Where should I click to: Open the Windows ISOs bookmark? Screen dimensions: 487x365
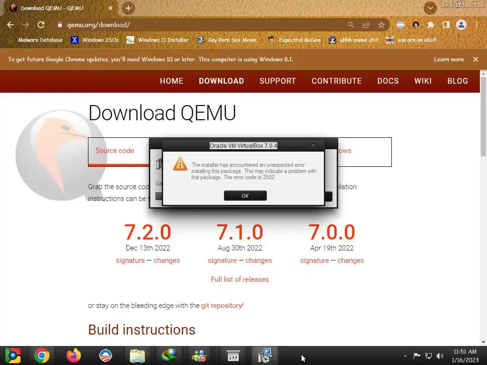(95, 40)
